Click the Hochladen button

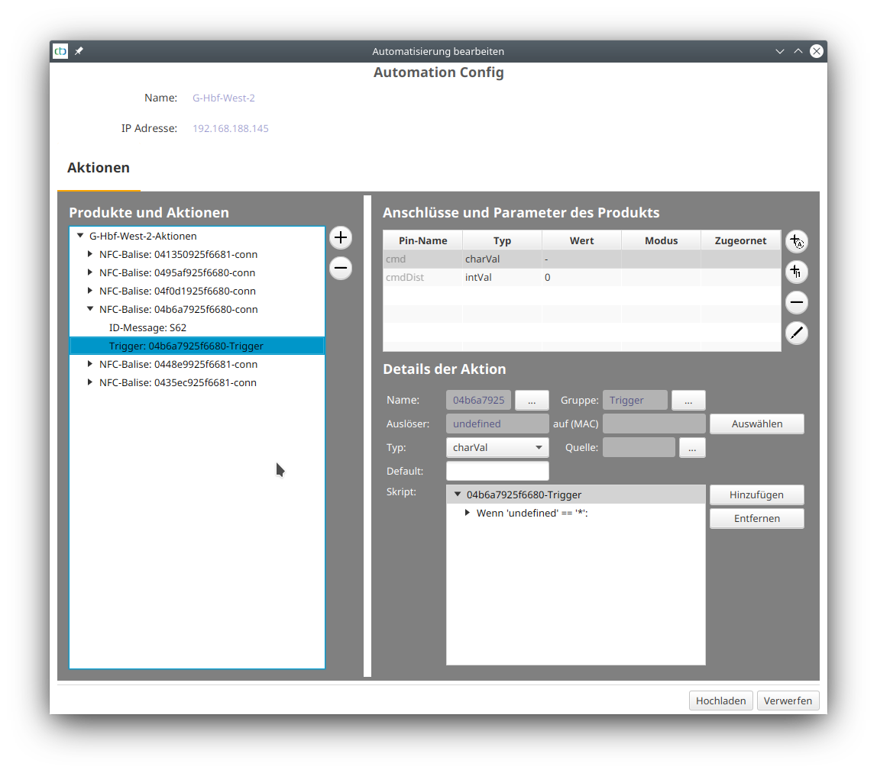pos(720,701)
